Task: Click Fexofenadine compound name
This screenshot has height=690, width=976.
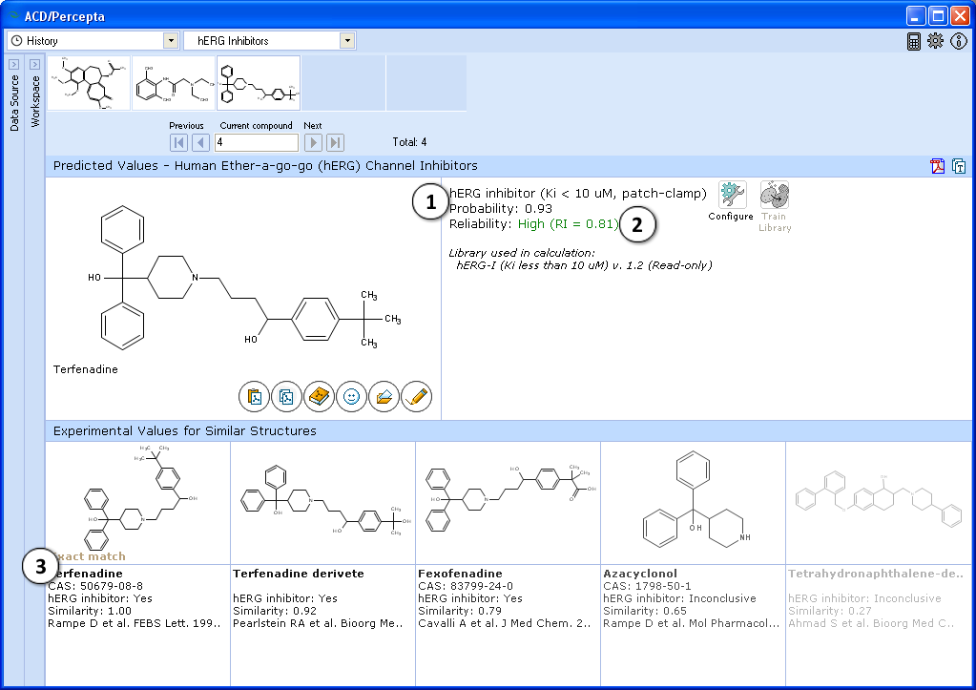Action: pyautogui.click(x=460, y=574)
